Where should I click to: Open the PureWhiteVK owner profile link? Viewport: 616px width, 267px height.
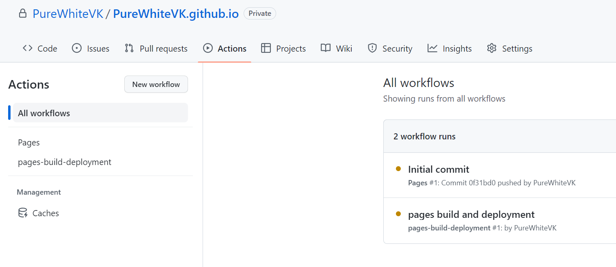[x=68, y=14]
